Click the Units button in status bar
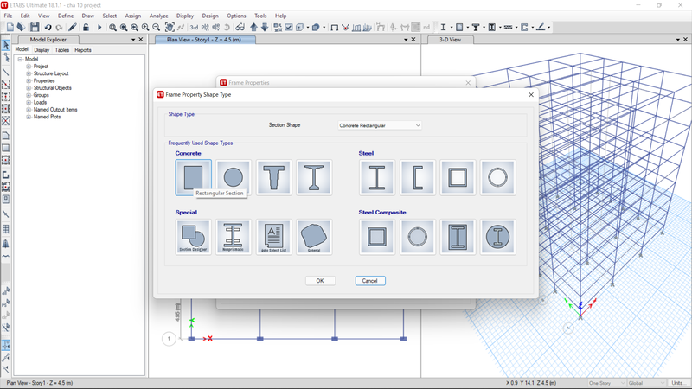This screenshot has width=692, height=389. [677, 383]
